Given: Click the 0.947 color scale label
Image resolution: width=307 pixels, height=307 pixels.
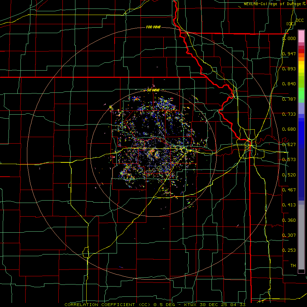Looking at the screenshot, I should (289, 54).
